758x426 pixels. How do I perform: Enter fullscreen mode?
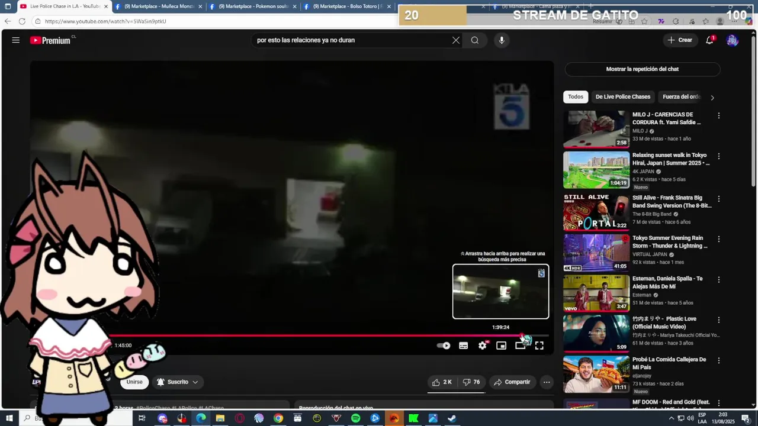coord(539,346)
